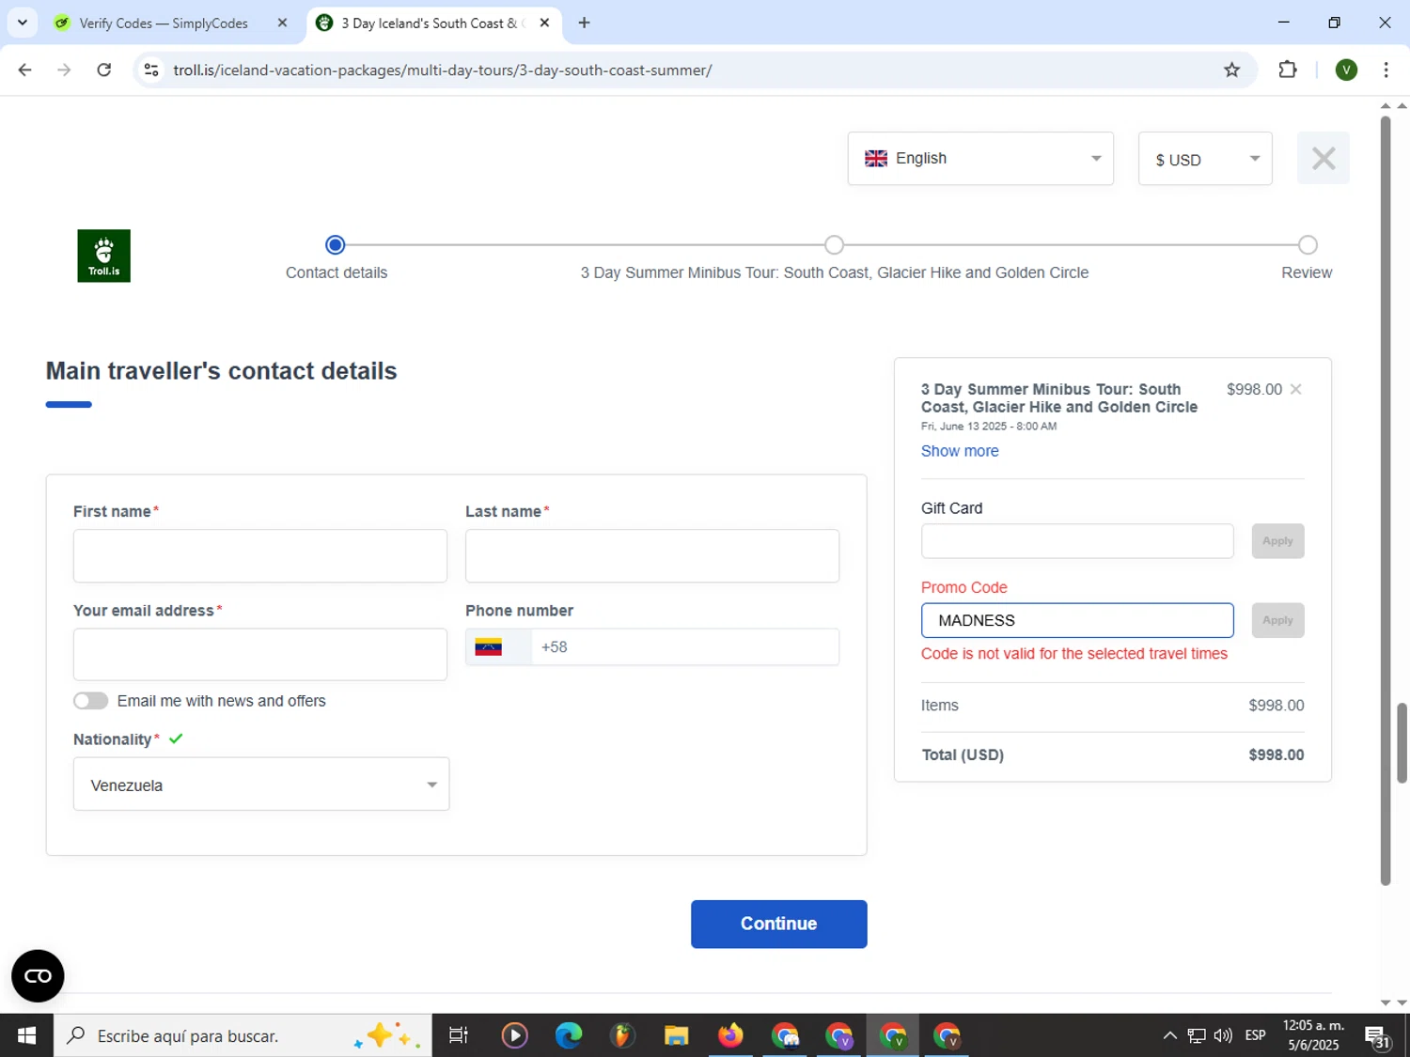Click the Gift Card input field
This screenshot has height=1057, width=1410.
(x=1077, y=541)
